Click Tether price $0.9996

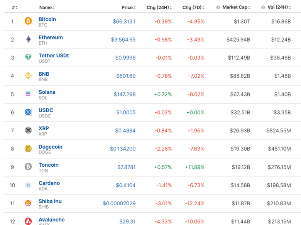(x=125, y=58)
